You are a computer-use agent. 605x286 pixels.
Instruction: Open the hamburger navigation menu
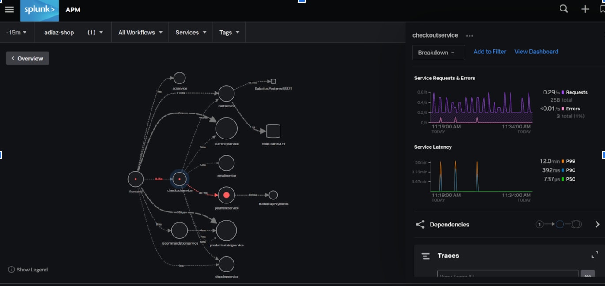coord(9,10)
